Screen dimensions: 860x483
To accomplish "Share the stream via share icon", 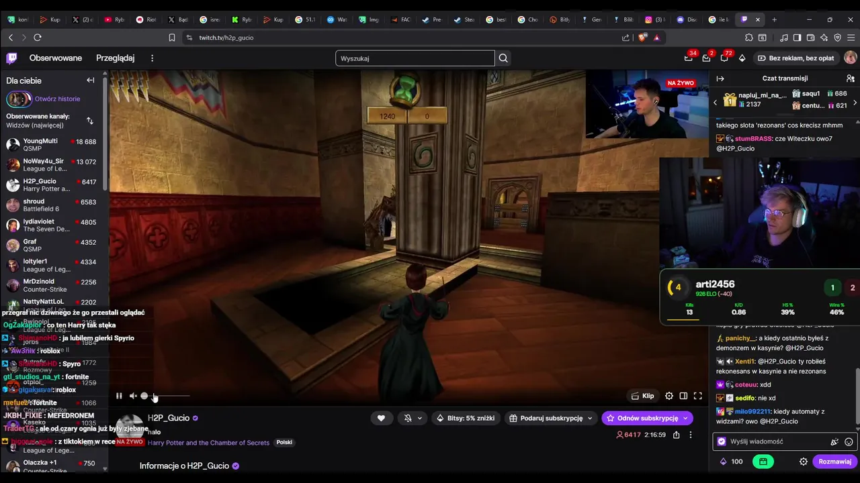I will pyautogui.click(x=676, y=435).
